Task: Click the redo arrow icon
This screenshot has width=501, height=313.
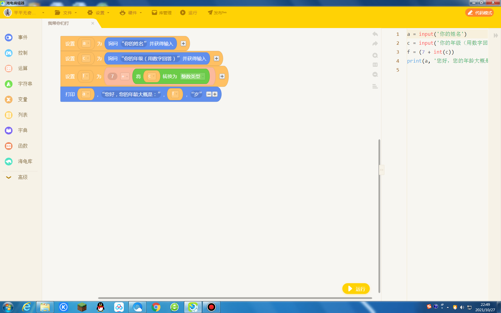Action: pyautogui.click(x=375, y=44)
